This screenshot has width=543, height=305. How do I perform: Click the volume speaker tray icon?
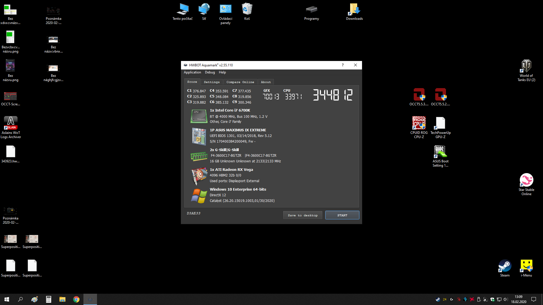coord(506,299)
